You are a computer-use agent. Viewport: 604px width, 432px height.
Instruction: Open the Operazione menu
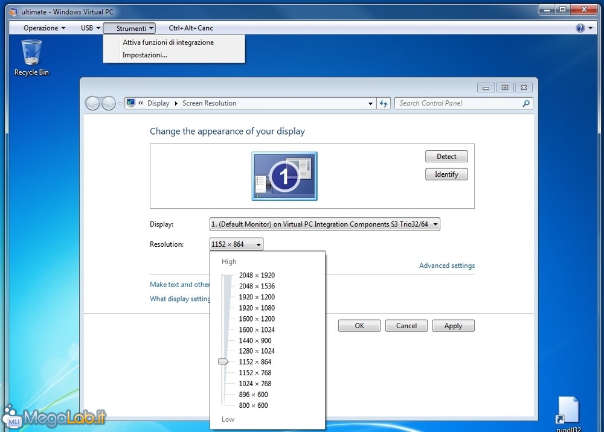(44, 28)
